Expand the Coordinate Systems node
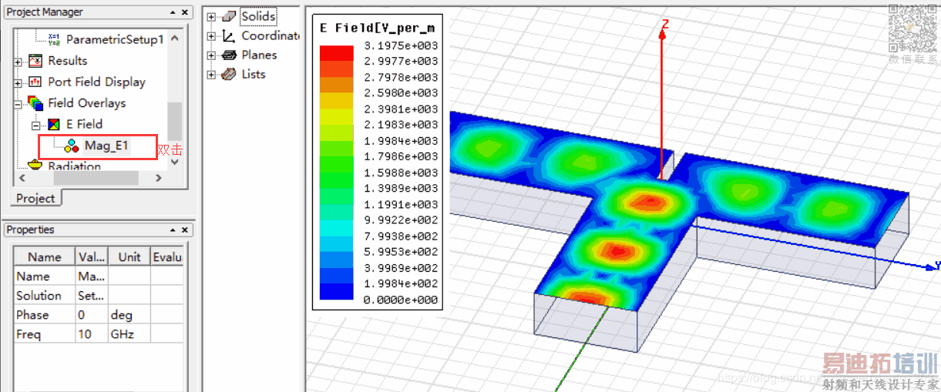The height and width of the screenshot is (392, 941). (211, 36)
